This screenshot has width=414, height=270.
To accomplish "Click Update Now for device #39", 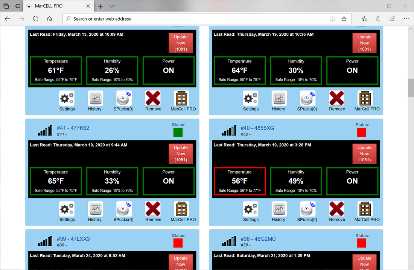I will click(181, 262).
